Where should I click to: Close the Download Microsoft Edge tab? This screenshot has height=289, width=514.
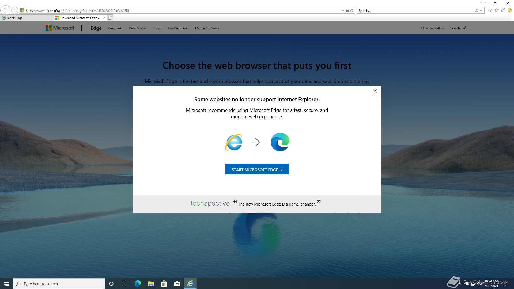coord(104,18)
